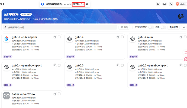Copy the codex-auto-review model name
This screenshot has width=187, height=108.
click(x=55, y=94)
